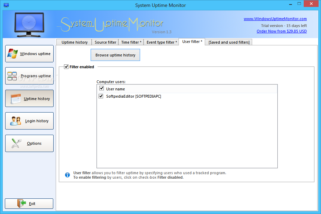Open the Saved and used filters tab
The height and width of the screenshot is (214, 321).
(x=229, y=42)
